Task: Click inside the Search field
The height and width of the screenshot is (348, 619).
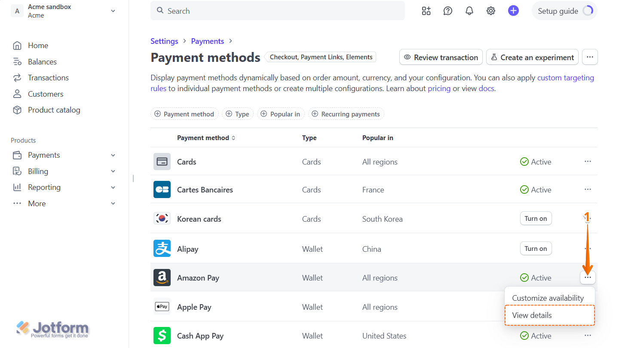Action: click(277, 11)
